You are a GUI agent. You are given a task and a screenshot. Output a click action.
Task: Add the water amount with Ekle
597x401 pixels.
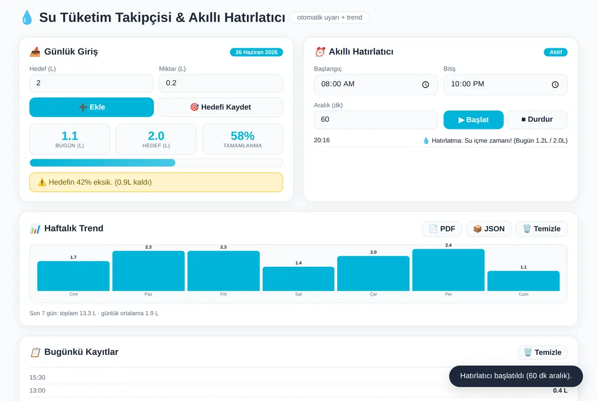coord(92,107)
